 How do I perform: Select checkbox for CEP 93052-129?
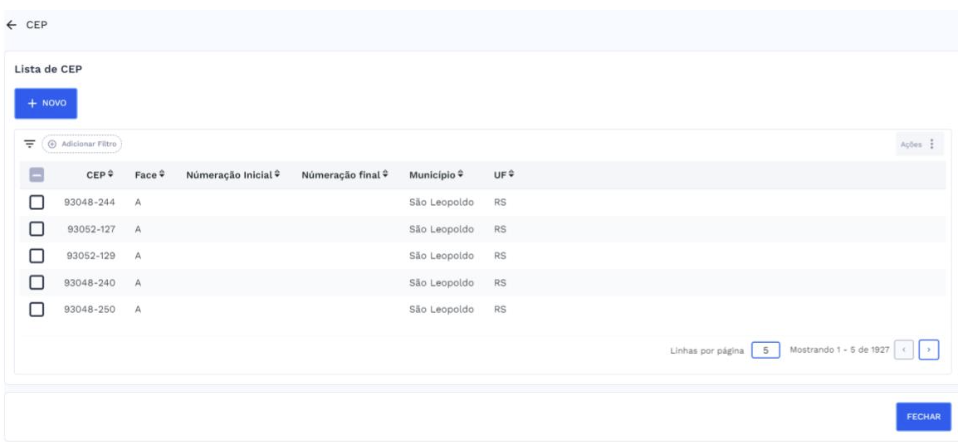coord(37,256)
